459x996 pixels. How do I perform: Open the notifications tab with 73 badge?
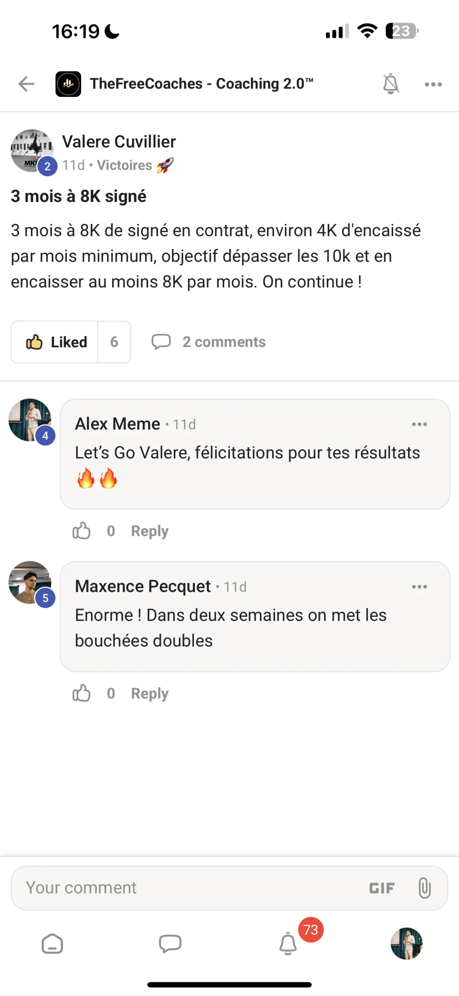click(288, 944)
